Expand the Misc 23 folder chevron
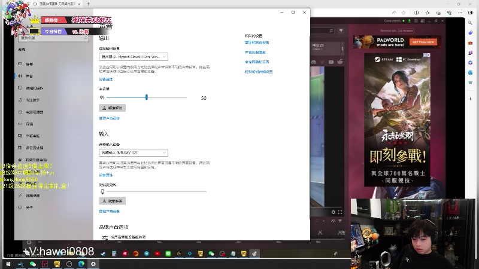Image resolution: width=479 pixels, height=269 pixels. pyautogui.click(x=342, y=48)
